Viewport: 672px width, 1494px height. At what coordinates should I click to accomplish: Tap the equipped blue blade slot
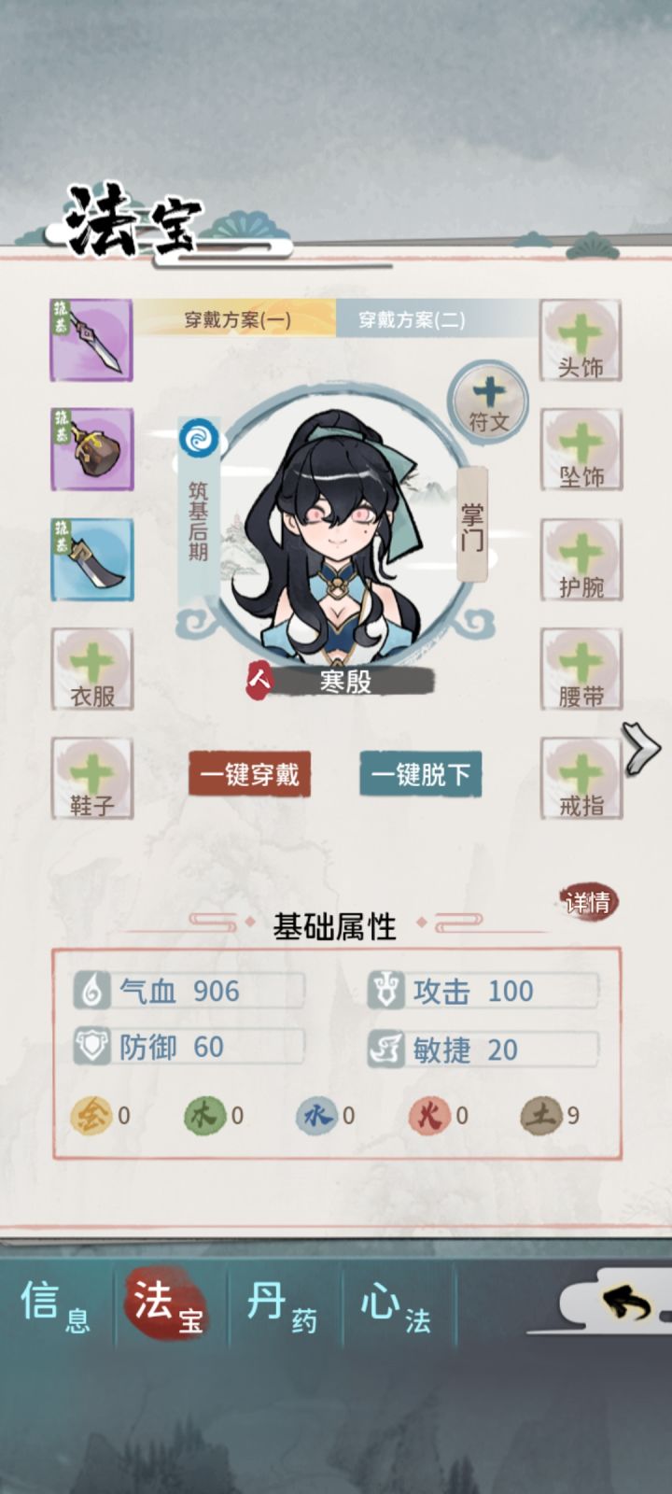click(91, 559)
